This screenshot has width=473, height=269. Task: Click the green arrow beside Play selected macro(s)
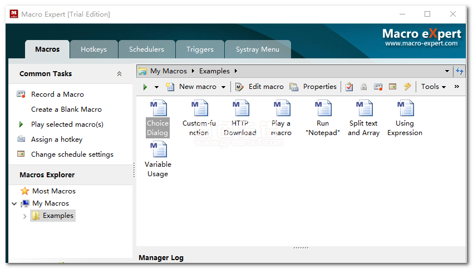pos(21,124)
